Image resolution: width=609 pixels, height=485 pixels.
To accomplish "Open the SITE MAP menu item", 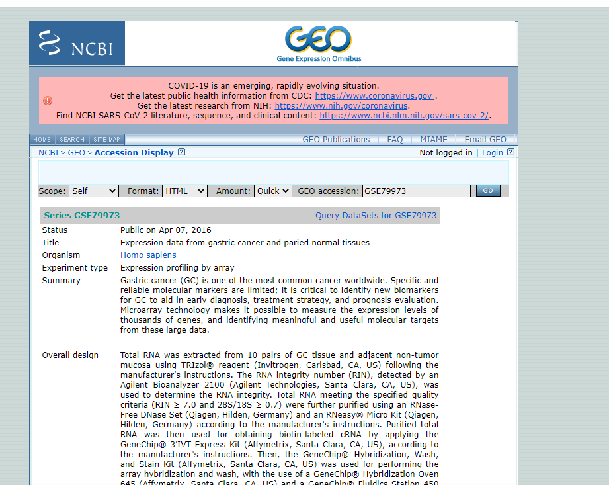I will tap(106, 139).
